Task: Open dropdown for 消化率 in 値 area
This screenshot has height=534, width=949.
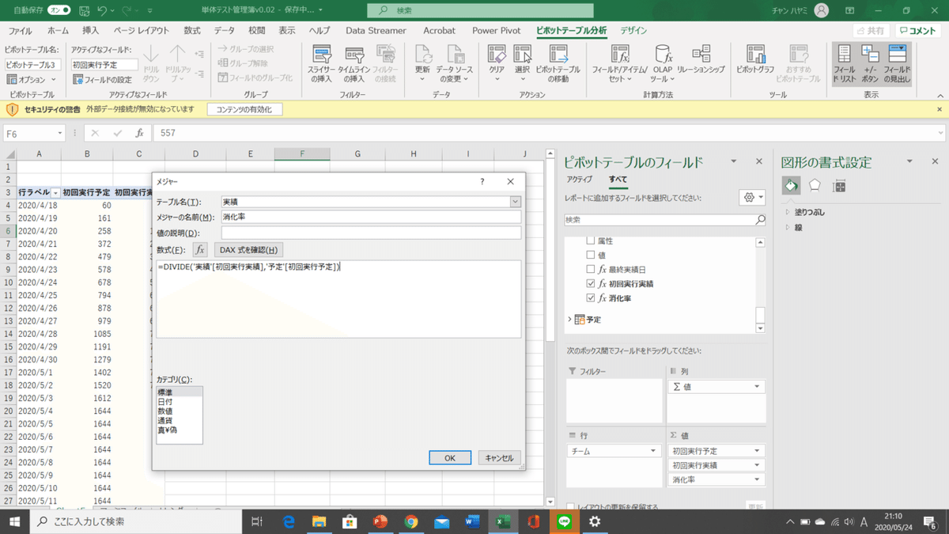Action: (757, 480)
